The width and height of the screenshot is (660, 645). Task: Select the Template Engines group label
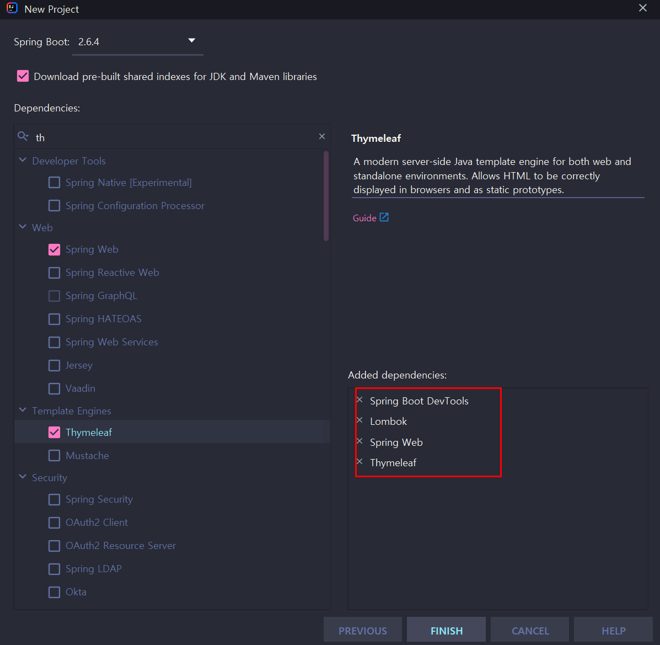click(72, 411)
